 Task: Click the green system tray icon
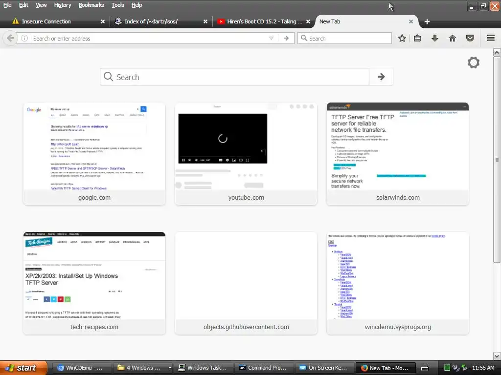(447, 368)
